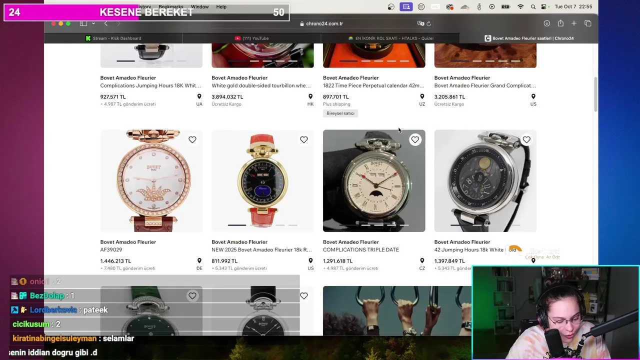Click the DE location pin icon
This screenshot has height=360, width=640.
(x=199, y=261)
